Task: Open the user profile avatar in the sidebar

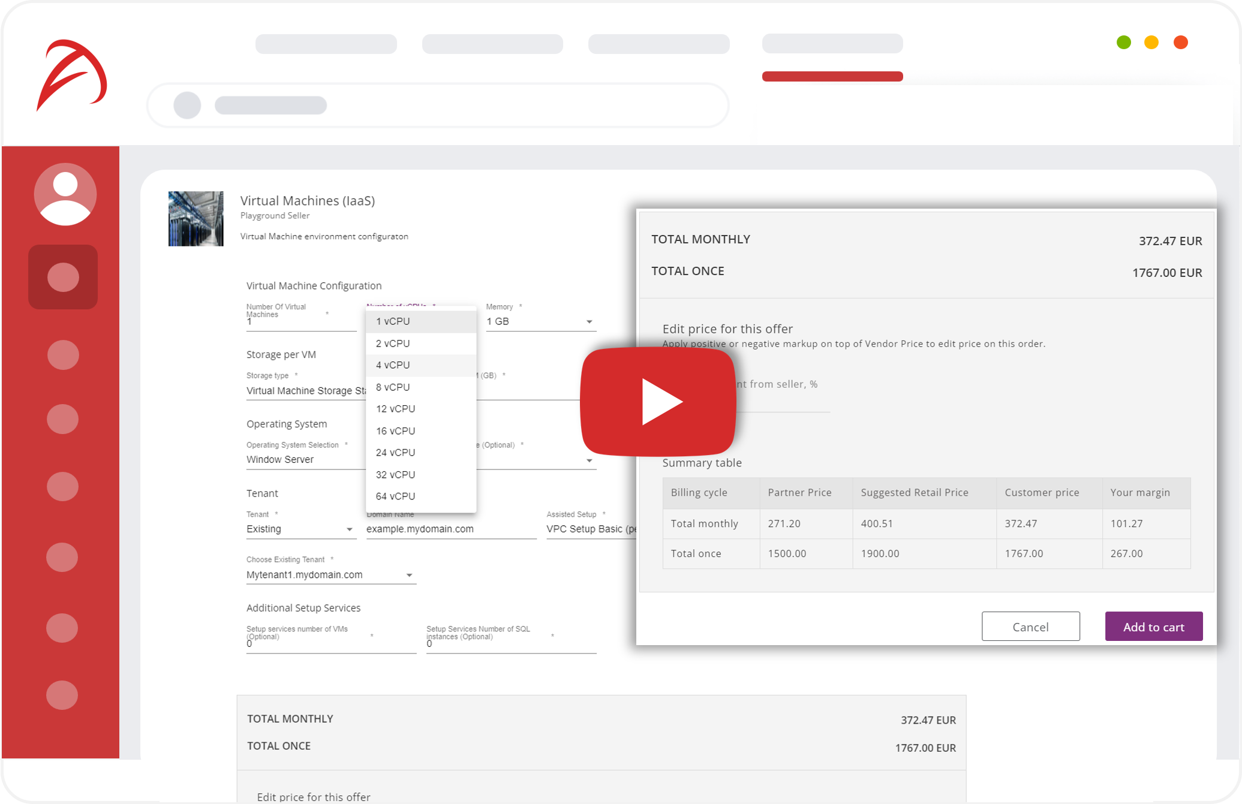Action: pos(65,194)
